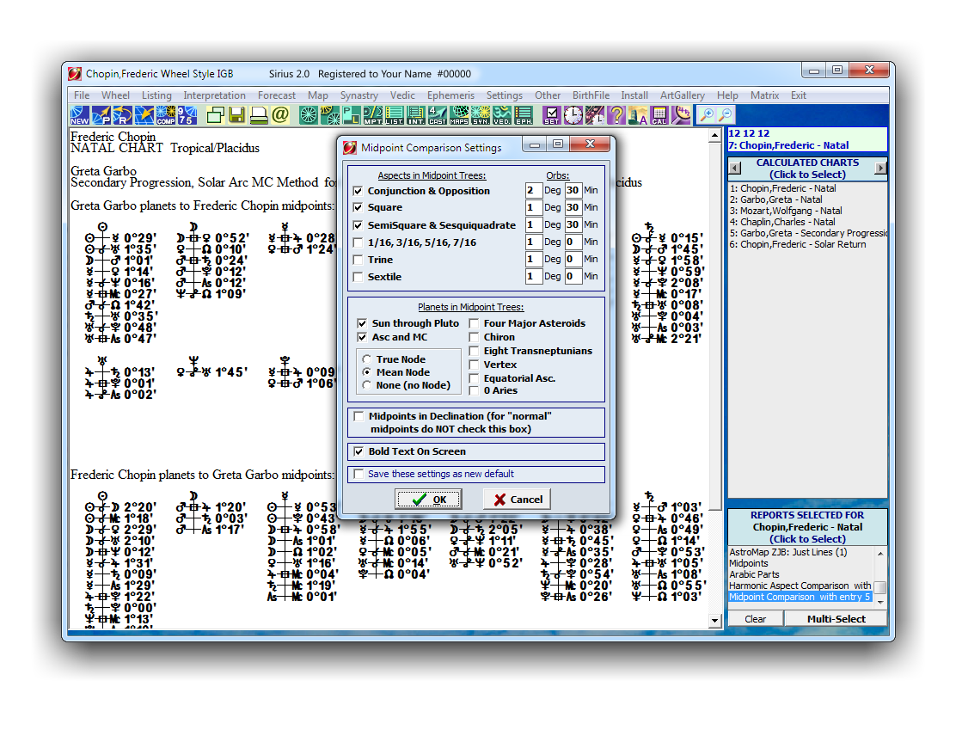Toggle the Sun through Pluto checkbox

pyautogui.click(x=362, y=323)
